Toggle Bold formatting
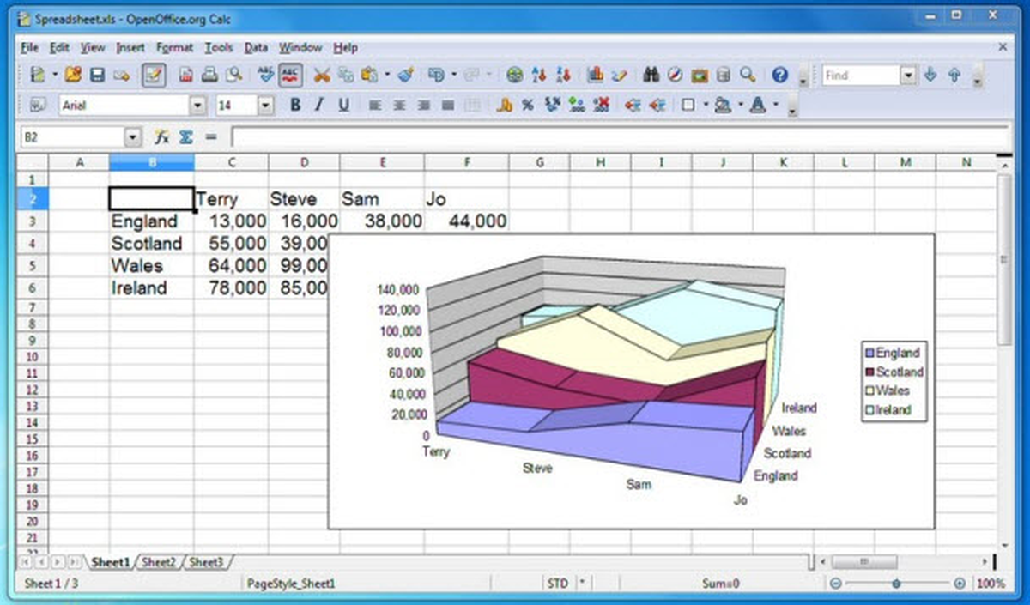This screenshot has height=605, width=1030. 295,106
